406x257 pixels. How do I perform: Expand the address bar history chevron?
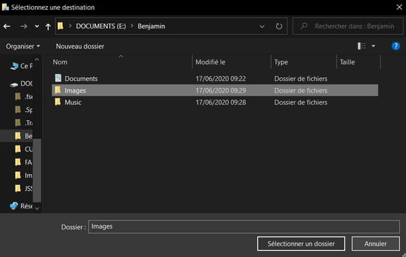pyautogui.click(x=262, y=26)
